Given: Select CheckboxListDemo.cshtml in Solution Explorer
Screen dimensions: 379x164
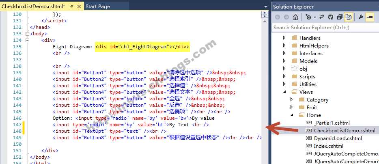Looking at the screenshot, I should click(x=345, y=131).
